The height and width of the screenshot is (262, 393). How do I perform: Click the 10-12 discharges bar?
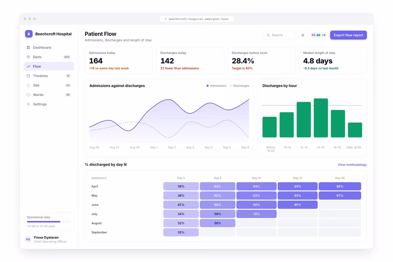287,125
